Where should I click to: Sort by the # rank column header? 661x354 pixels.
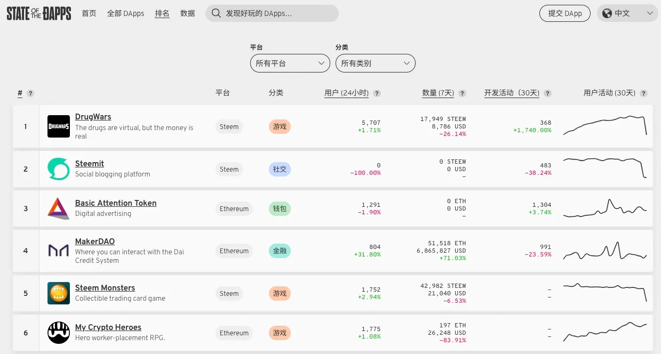click(20, 93)
